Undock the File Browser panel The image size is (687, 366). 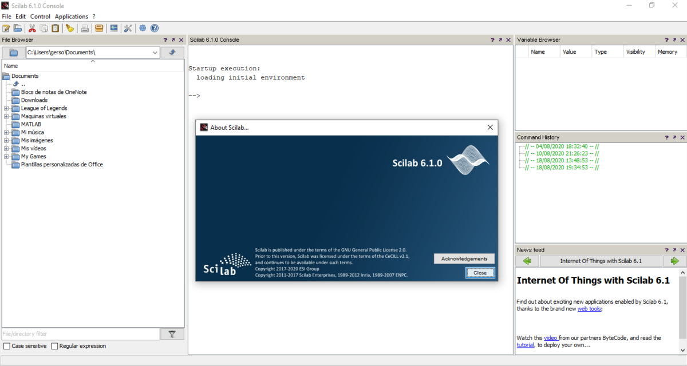pyautogui.click(x=173, y=40)
